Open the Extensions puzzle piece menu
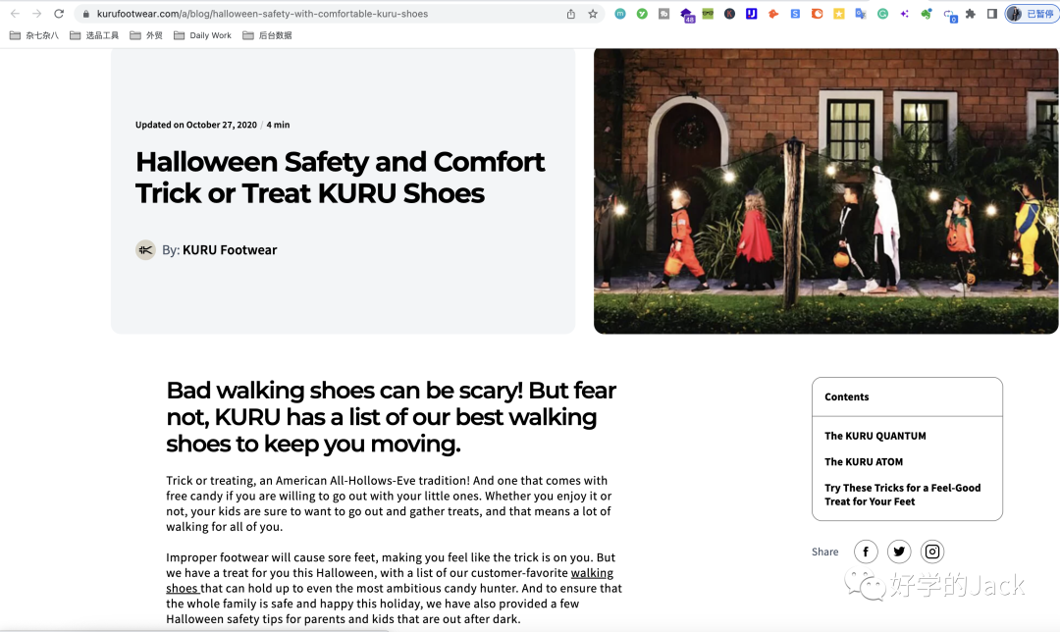This screenshot has width=1060, height=632. [x=971, y=14]
